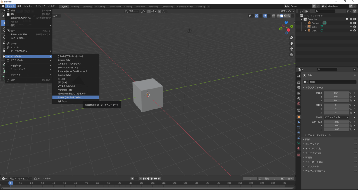Expand the Light item in outliner

click(305, 30)
